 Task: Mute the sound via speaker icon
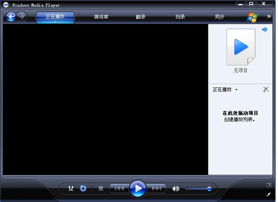[175, 189]
